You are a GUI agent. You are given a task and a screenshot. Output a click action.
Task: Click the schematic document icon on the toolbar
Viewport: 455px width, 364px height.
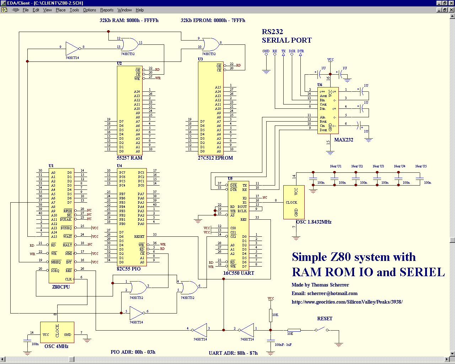(x=5, y=10)
